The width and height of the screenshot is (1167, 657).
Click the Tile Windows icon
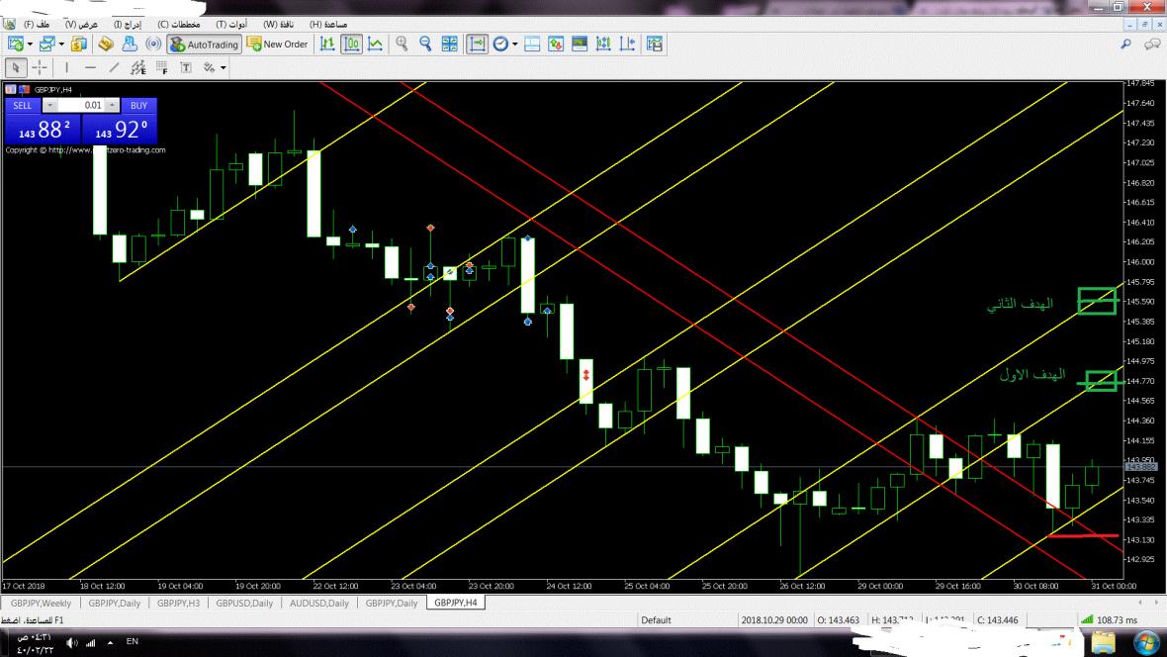[x=450, y=44]
